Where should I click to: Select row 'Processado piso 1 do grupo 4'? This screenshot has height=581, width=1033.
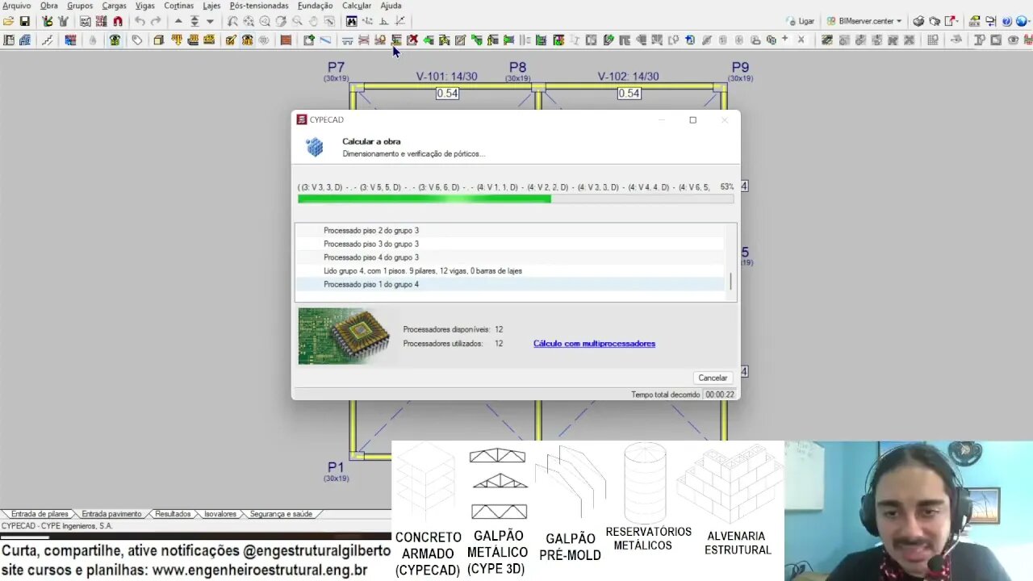tap(509, 284)
